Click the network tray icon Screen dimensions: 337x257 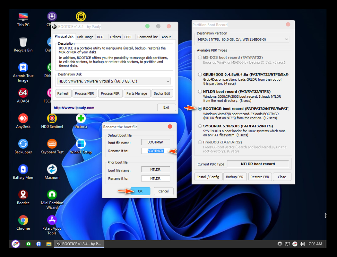[287, 244]
